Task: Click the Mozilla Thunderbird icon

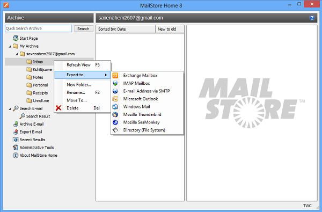Action: click(x=115, y=114)
